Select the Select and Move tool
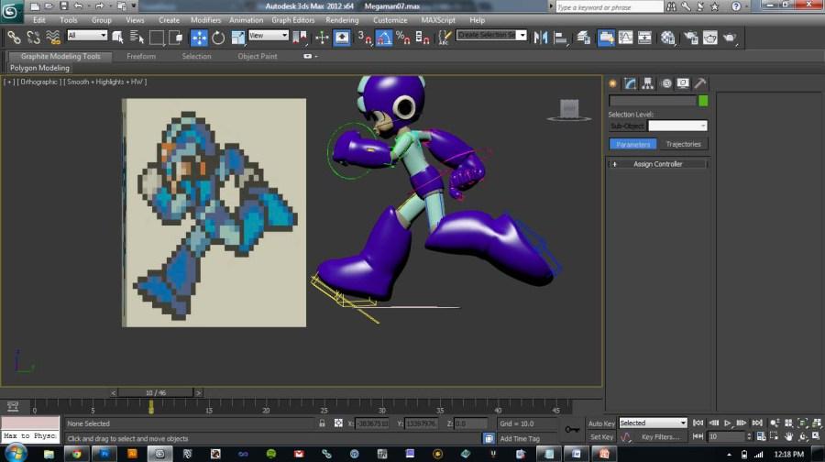Screen dimensions: 825x462 coord(199,38)
